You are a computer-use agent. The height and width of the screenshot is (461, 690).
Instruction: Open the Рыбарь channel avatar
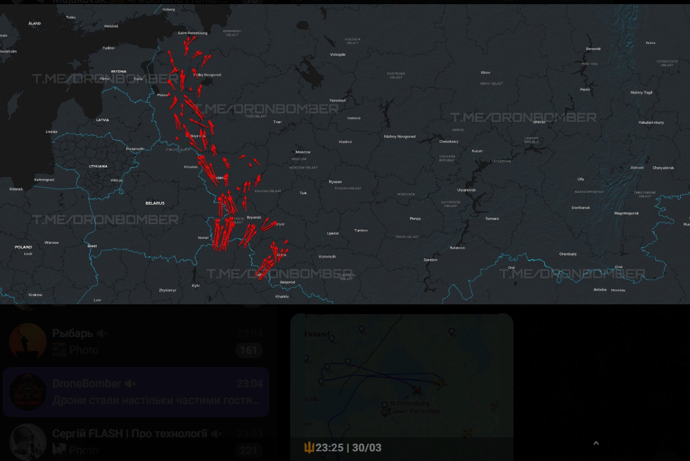(28, 341)
